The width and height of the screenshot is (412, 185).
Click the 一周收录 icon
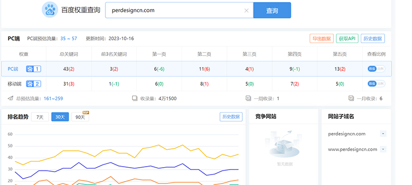(x=248, y=99)
